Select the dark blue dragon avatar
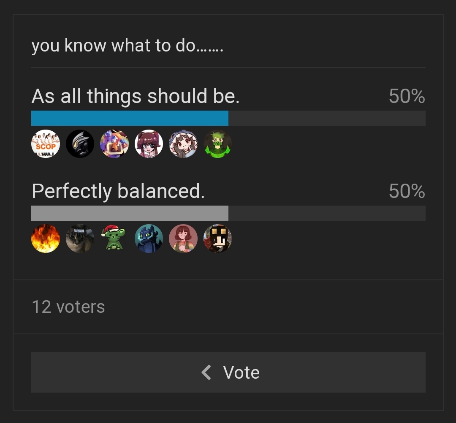This screenshot has height=423, width=456. point(149,239)
